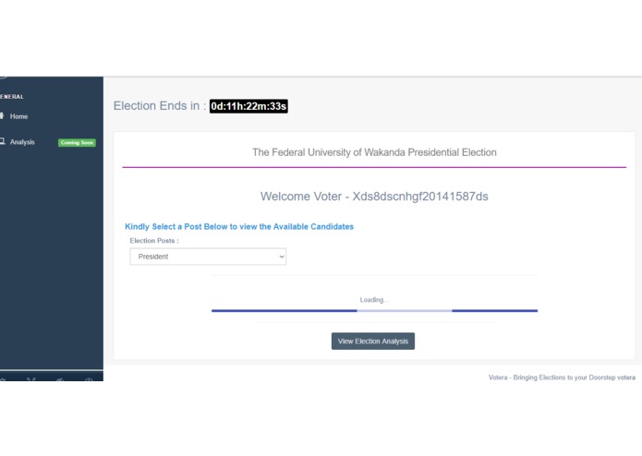Image resolution: width=642 pixels, height=456 pixels.
Task: Open the Election Posts dropdown showing President
Action: click(208, 257)
